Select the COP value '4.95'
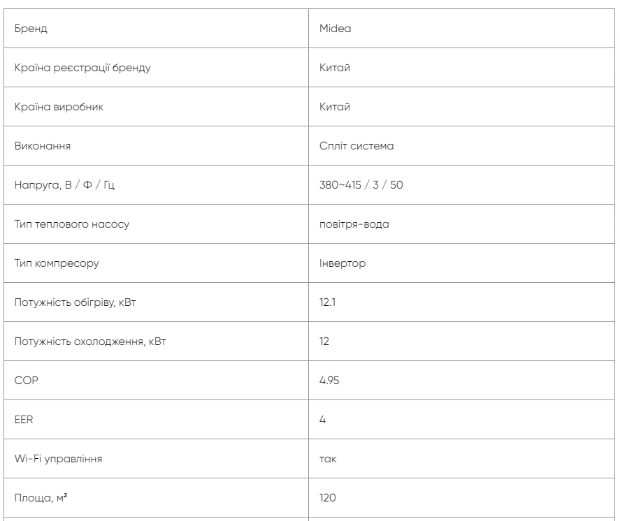The image size is (620, 521). (x=330, y=381)
